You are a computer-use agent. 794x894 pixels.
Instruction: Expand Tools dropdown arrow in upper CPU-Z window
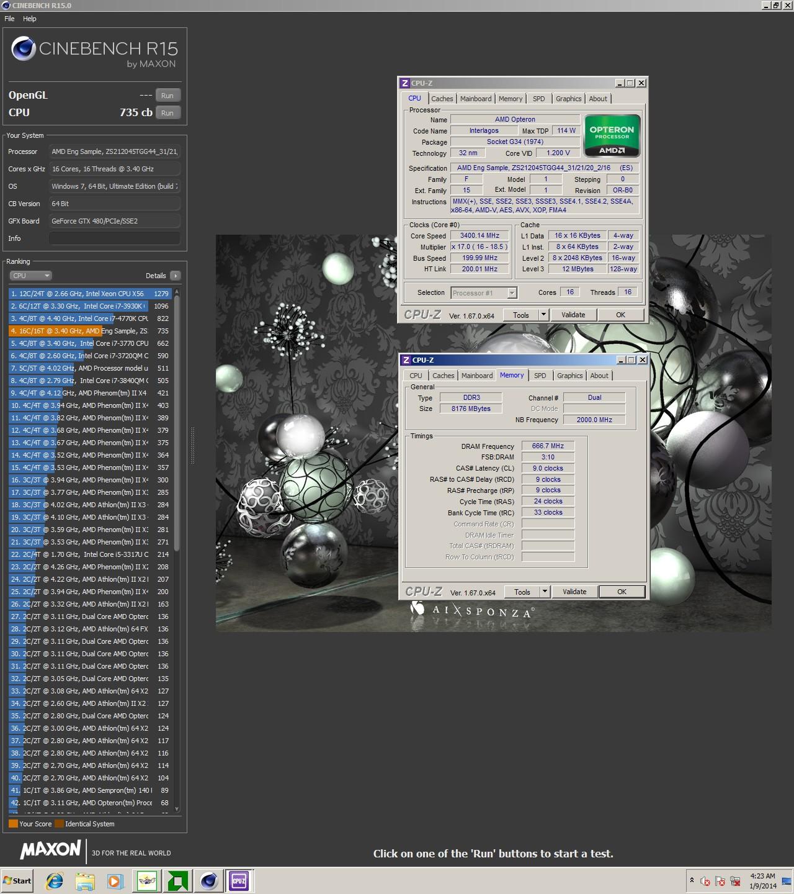tap(544, 315)
